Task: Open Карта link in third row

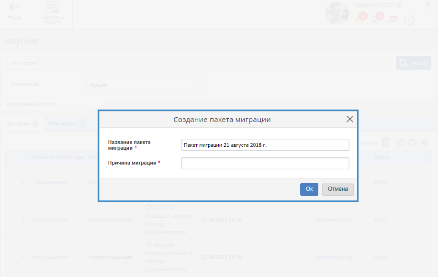Action: (381, 257)
